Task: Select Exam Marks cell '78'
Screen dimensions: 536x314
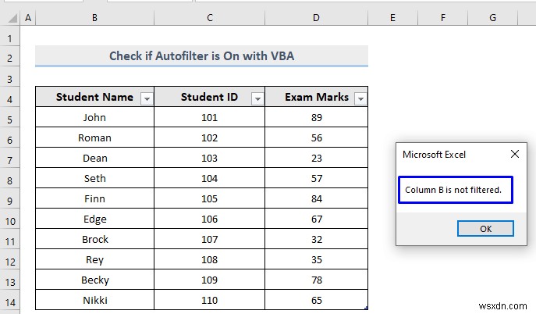Action: coord(316,280)
